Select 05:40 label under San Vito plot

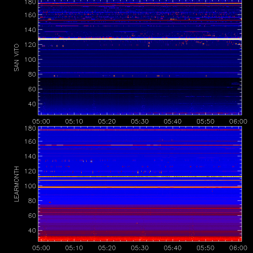(x=173, y=121)
